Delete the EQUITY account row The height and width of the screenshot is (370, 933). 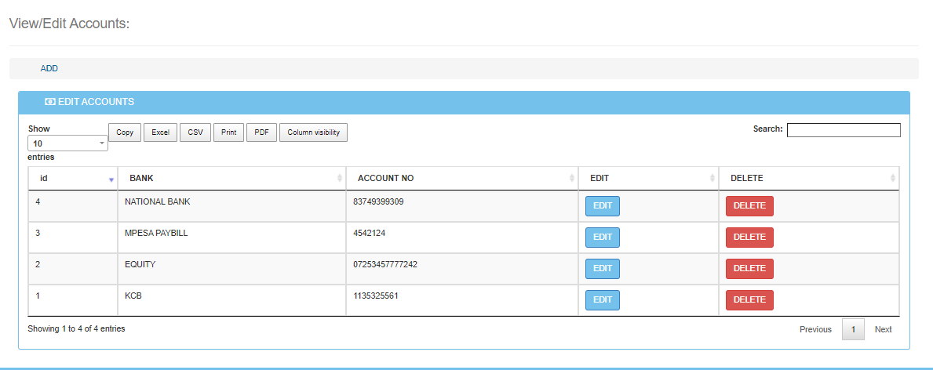click(x=749, y=269)
